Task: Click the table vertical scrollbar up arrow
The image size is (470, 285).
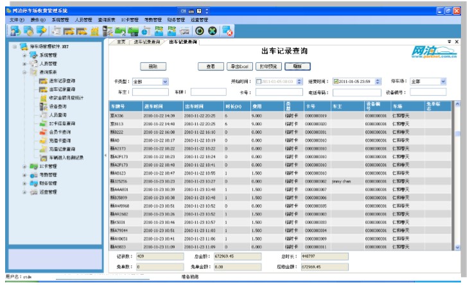Action: click(x=457, y=104)
